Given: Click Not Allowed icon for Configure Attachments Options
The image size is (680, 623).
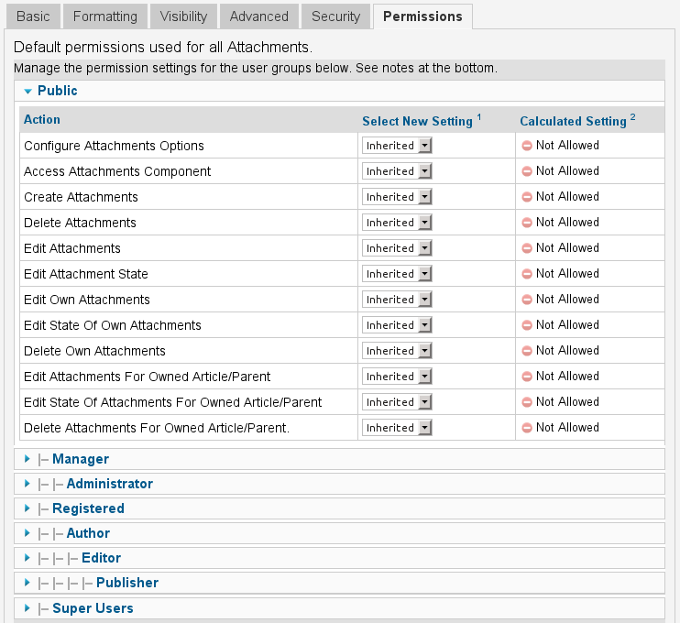Looking at the screenshot, I should (x=527, y=146).
